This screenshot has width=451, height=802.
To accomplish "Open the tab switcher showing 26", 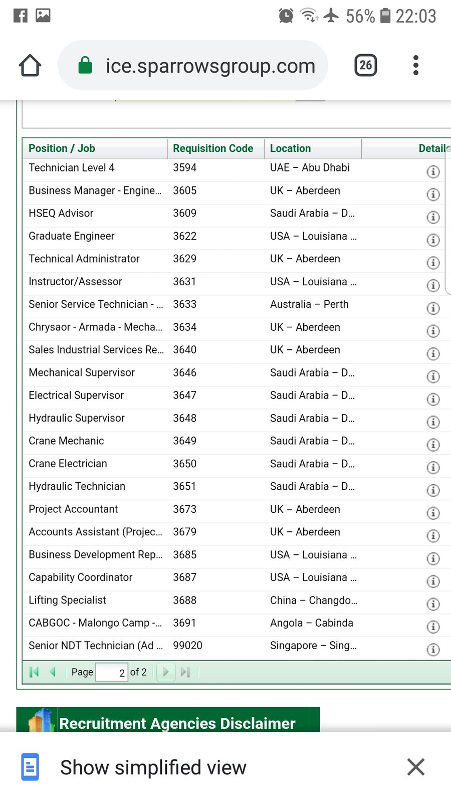I will coord(366,66).
